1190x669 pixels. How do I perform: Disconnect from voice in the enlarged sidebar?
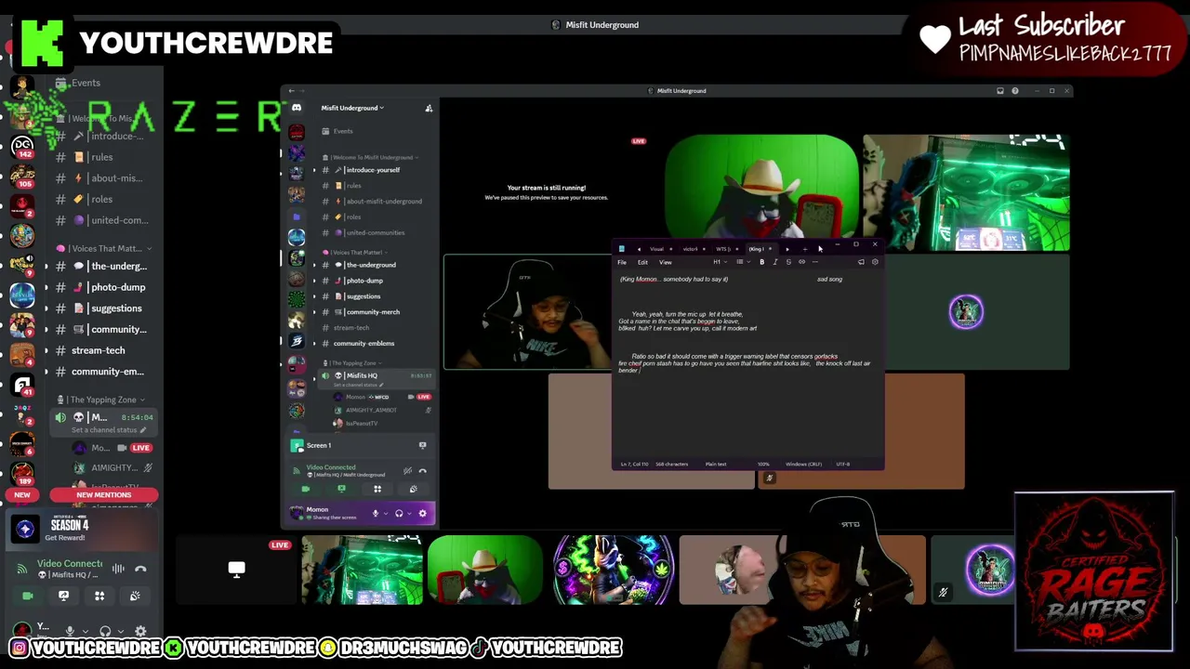pos(140,569)
